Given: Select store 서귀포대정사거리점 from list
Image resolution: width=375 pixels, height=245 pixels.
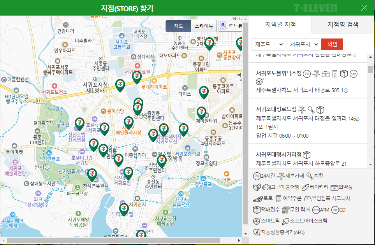Looking at the screenshot, I should coord(278,154).
